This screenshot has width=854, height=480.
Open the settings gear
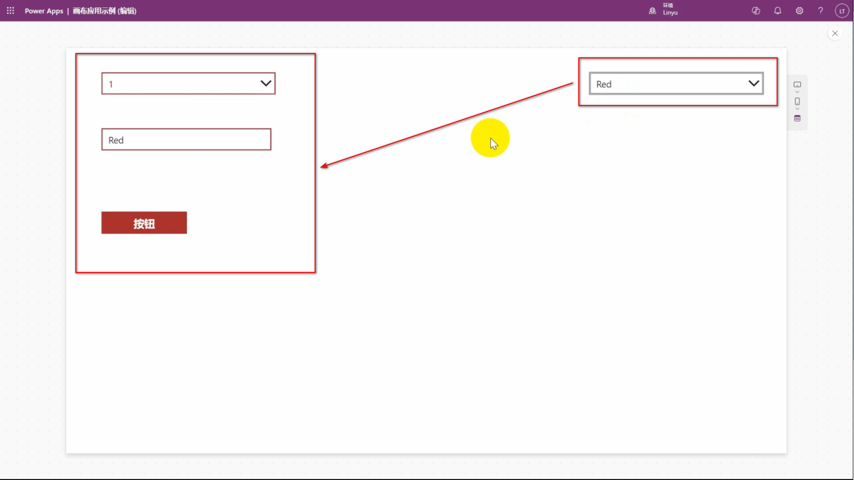799,11
